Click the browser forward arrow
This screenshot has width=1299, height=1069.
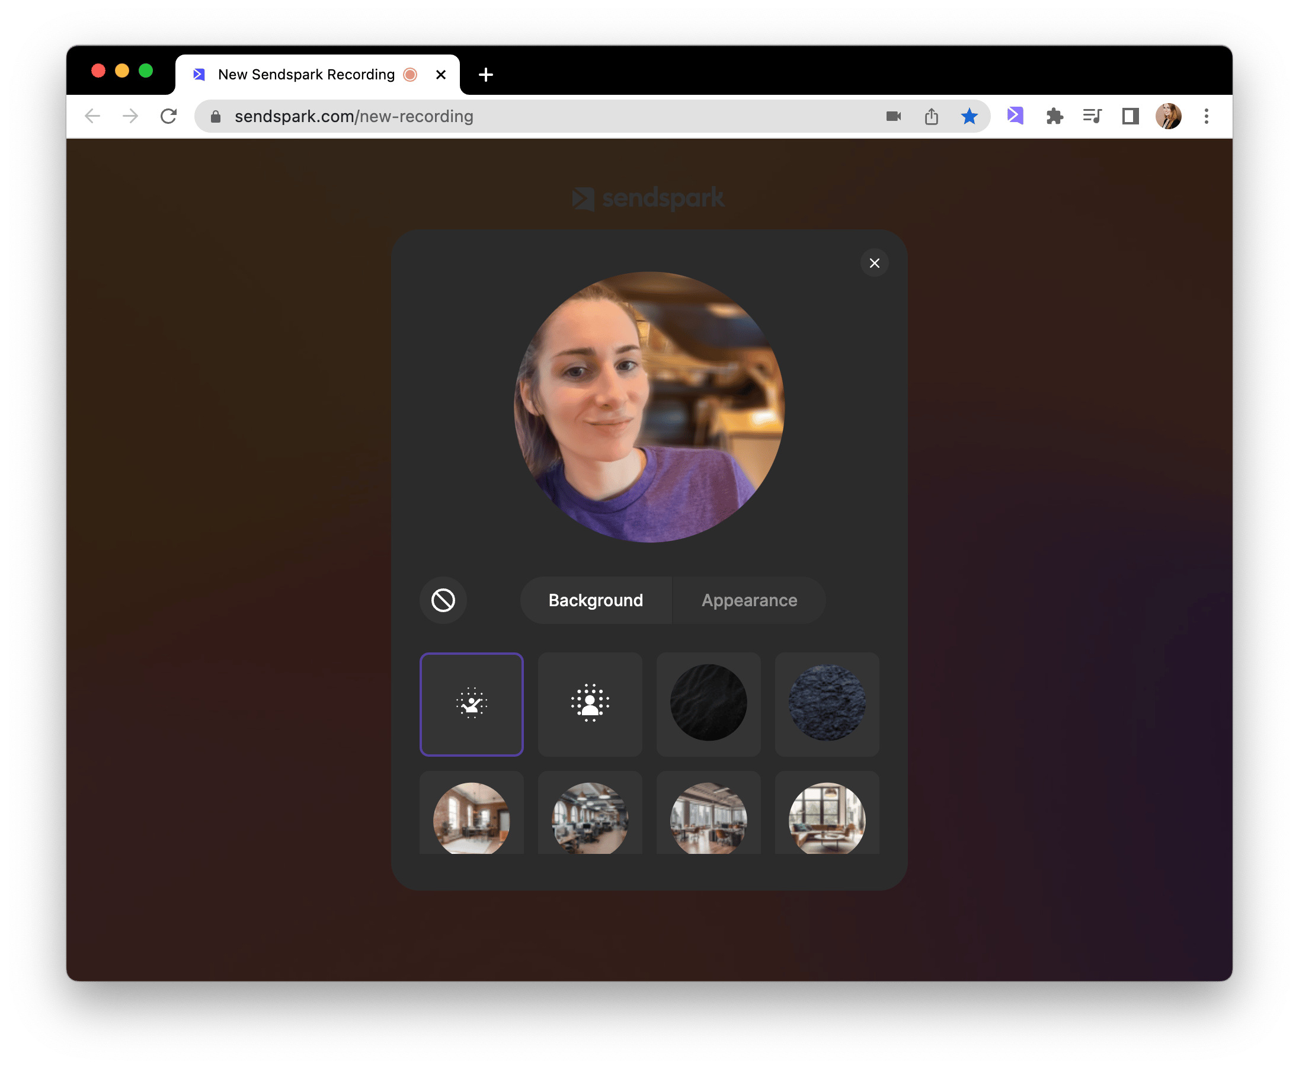130,116
